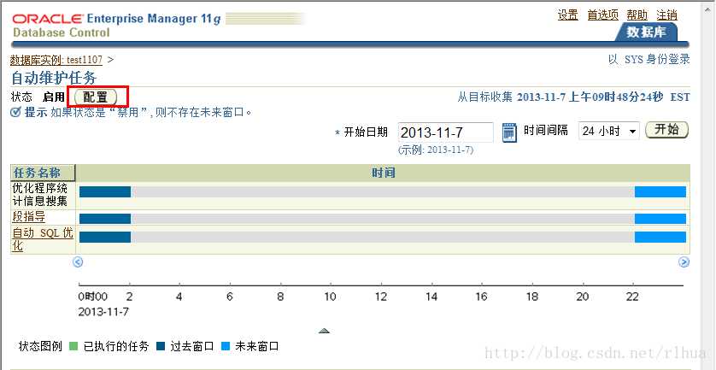
Task: Open the 时间间隔 24 小时 dropdown
Action: pyautogui.click(x=609, y=131)
